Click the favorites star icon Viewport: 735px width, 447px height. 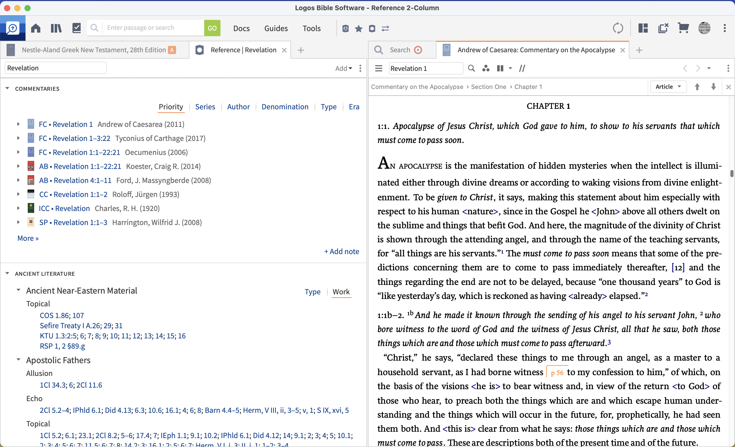pyautogui.click(x=359, y=29)
